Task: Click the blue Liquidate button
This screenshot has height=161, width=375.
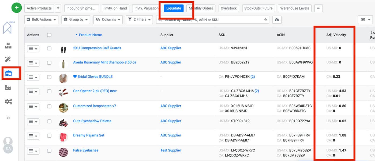Action: pyautogui.click(x=173, y=8)
